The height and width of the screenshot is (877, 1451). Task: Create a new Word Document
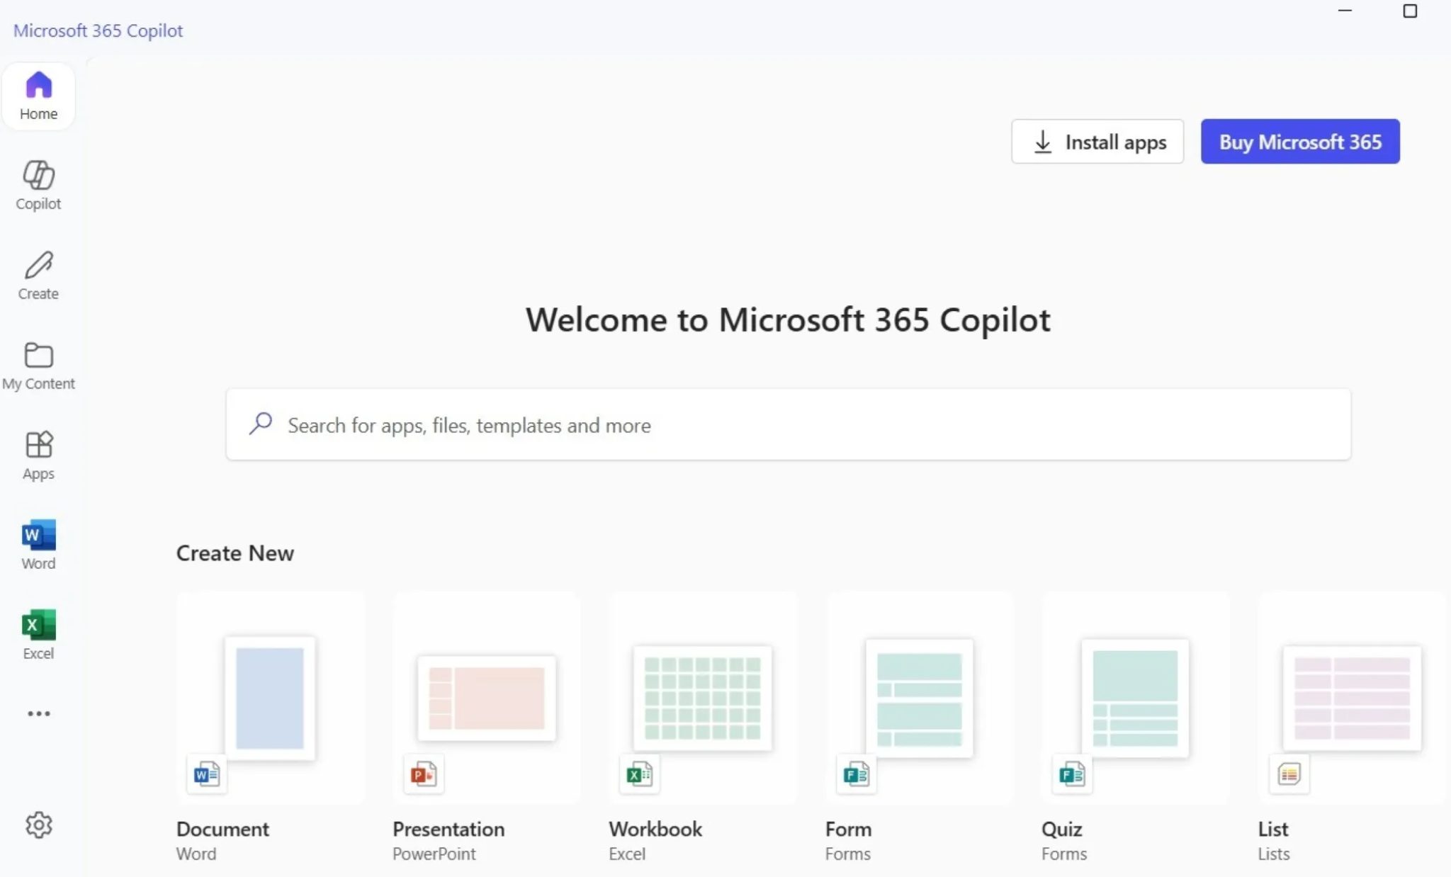point(270,698)
